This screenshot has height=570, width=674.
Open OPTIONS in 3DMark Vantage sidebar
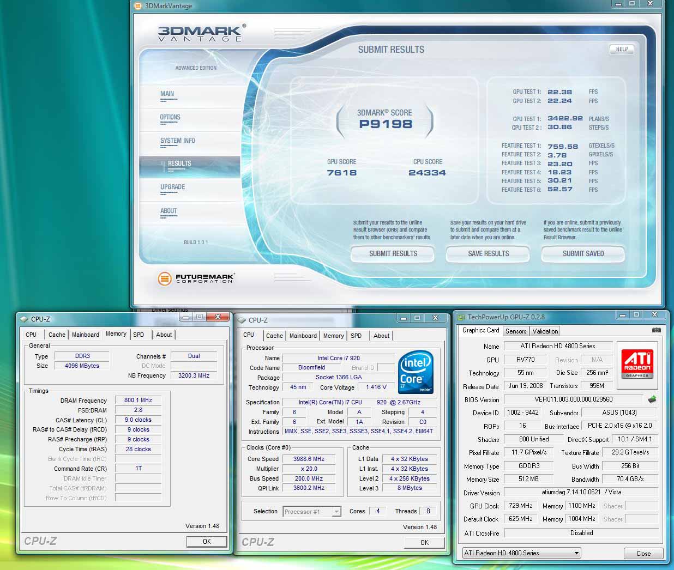click(170, 117)
